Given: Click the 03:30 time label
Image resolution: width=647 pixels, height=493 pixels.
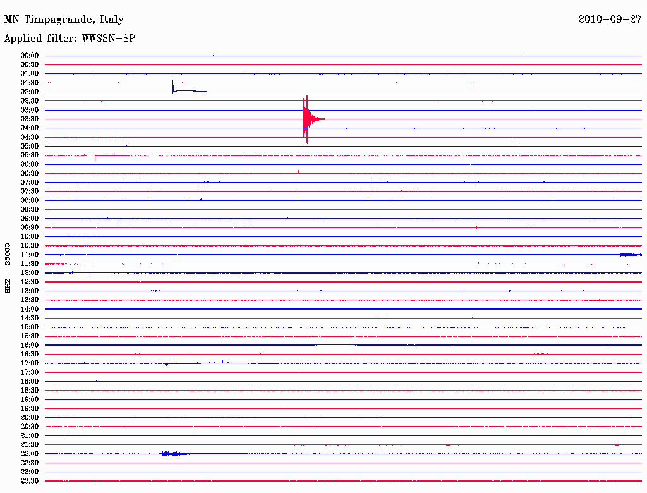Looking at the screenshot, I should coord(30,119).
